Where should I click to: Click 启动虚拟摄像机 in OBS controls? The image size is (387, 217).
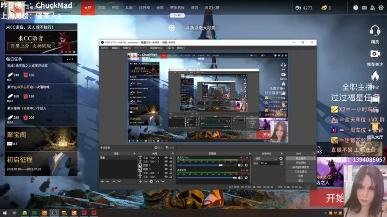[x=300, y=167]
